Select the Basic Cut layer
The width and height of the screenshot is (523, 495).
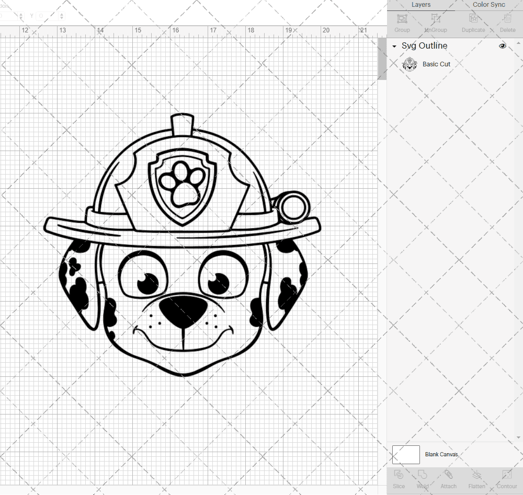(x=437, y=64)
